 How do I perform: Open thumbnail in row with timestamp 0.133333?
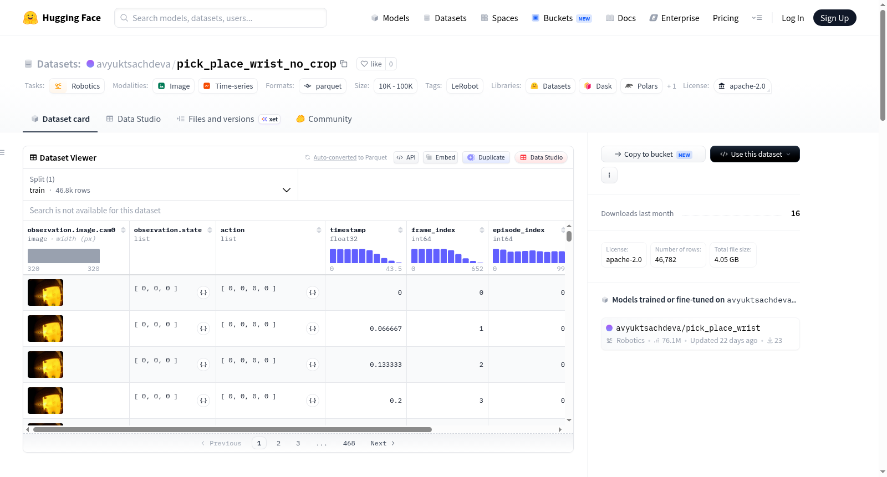pyautogui.click(x=45, y=365)
